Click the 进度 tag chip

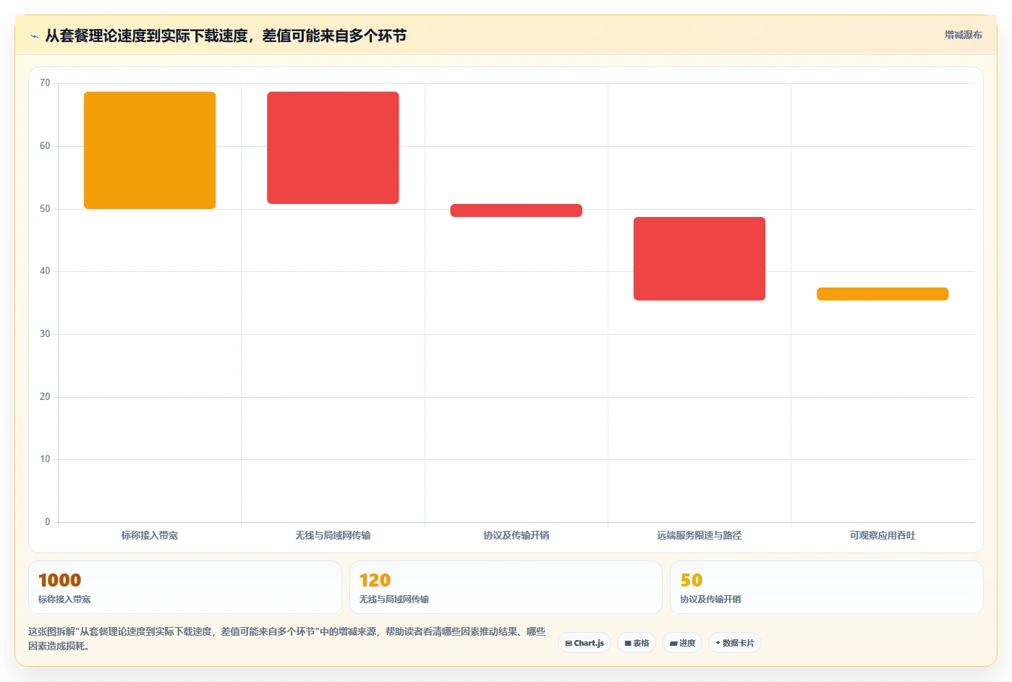(682, 643)
